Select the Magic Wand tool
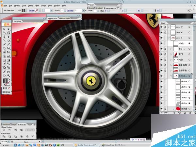Screen dimensions: 196x147 pyautogui.click(x=4, y=33)
